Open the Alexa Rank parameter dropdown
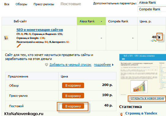This screenshot has height=116, width=166. point(152,2)
